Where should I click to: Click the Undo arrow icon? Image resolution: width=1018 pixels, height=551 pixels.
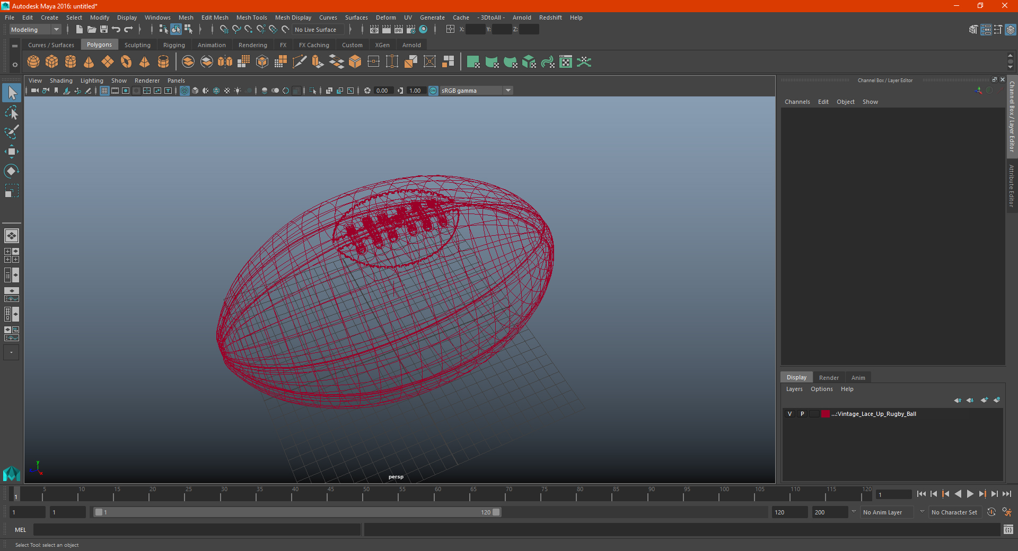tap(116, 30)
